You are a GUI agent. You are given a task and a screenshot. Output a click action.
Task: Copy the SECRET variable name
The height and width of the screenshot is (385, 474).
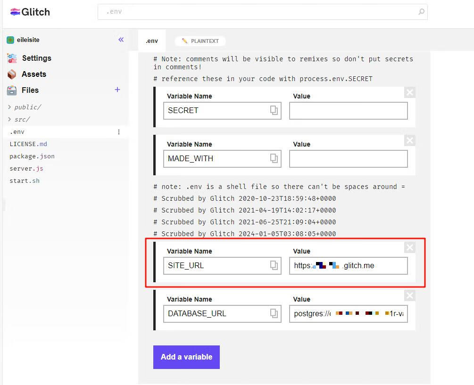click(x=274, y=110)
